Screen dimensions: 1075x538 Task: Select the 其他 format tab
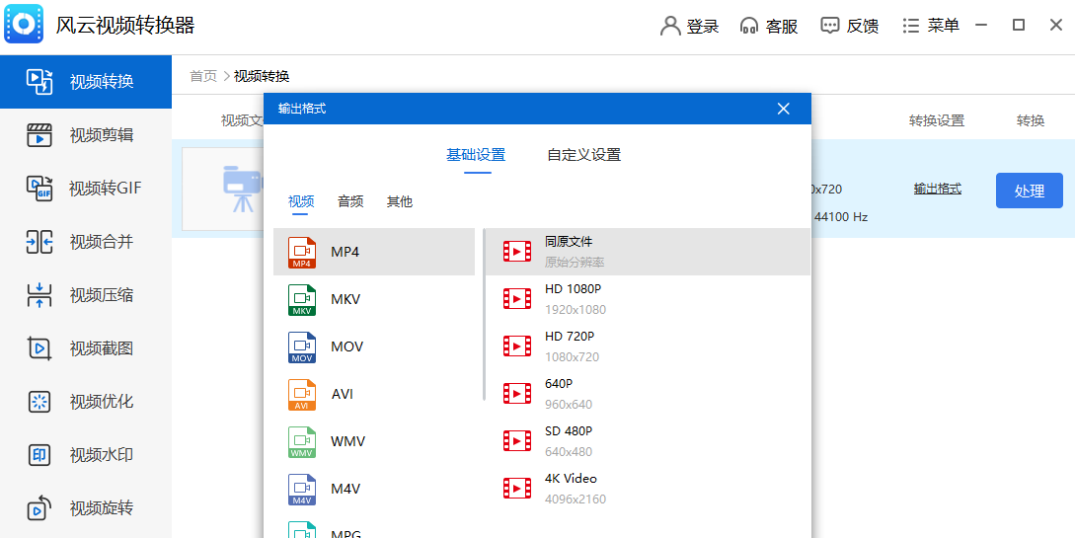click(400, 201)
